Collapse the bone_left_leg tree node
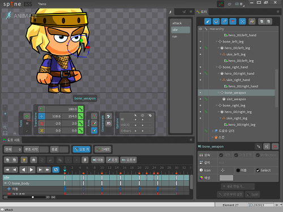Viewport: 283px width, 212px height. [x=217, y=41]
